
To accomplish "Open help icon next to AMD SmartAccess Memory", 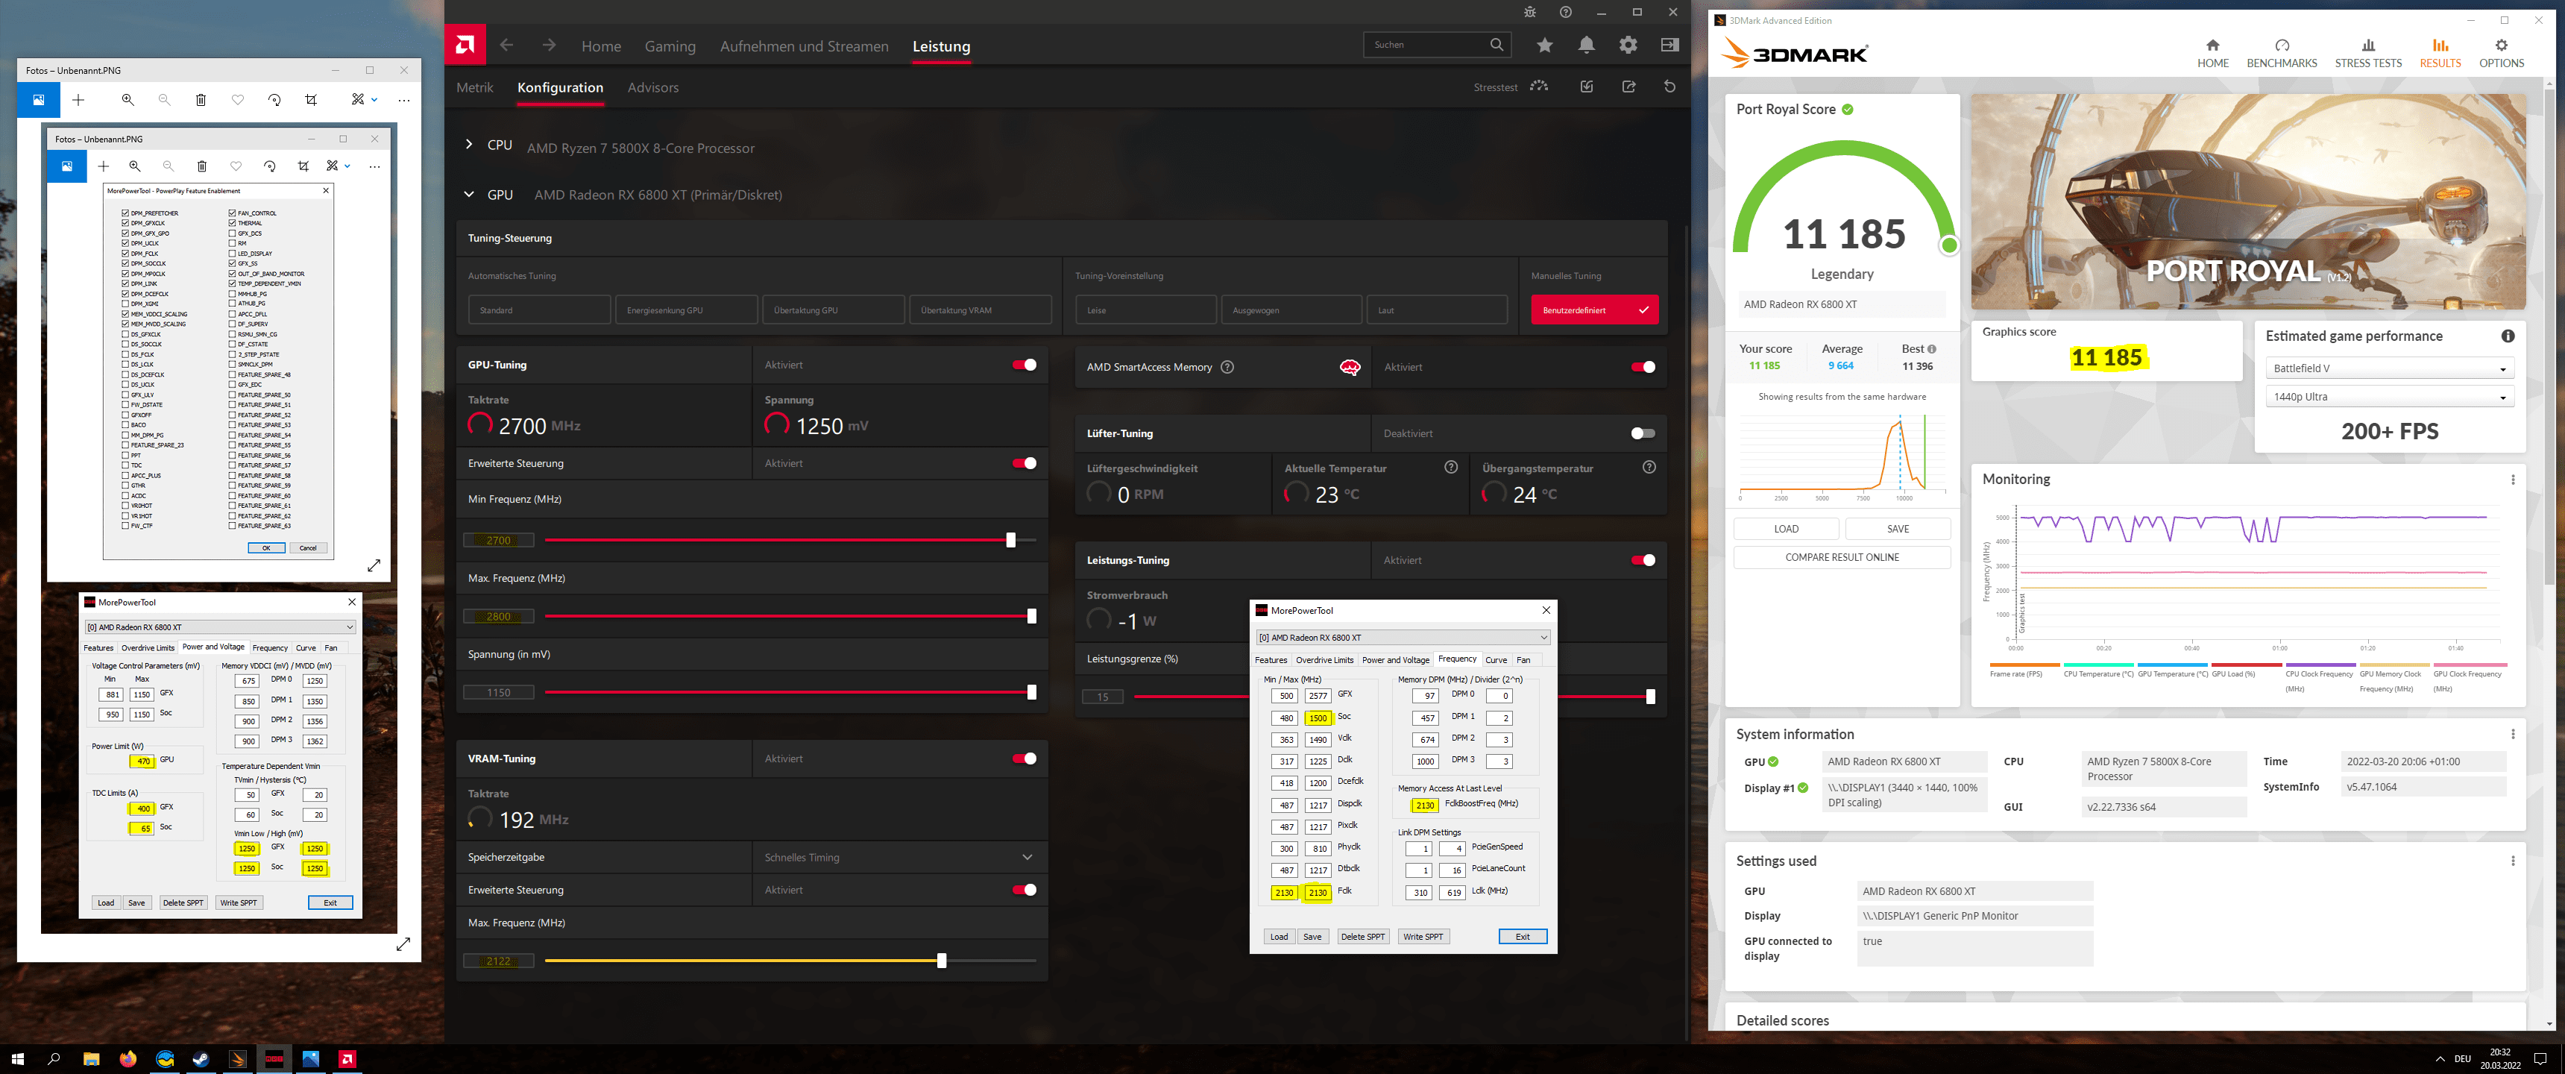I will (x=1228, y=367).
